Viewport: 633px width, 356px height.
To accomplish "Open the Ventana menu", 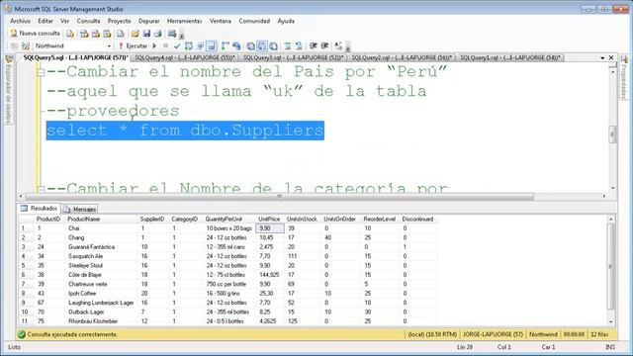I will point(220,21).
